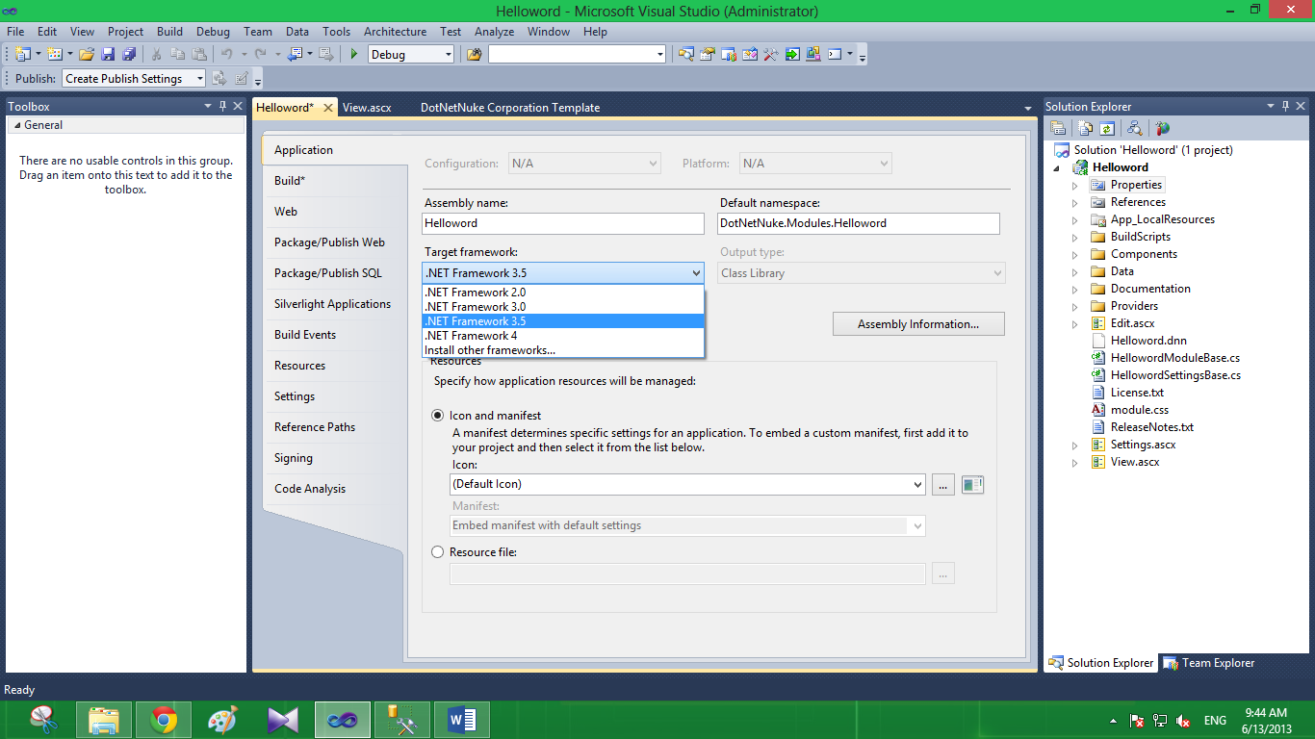Expand the References node

[x=1075, y=202]
